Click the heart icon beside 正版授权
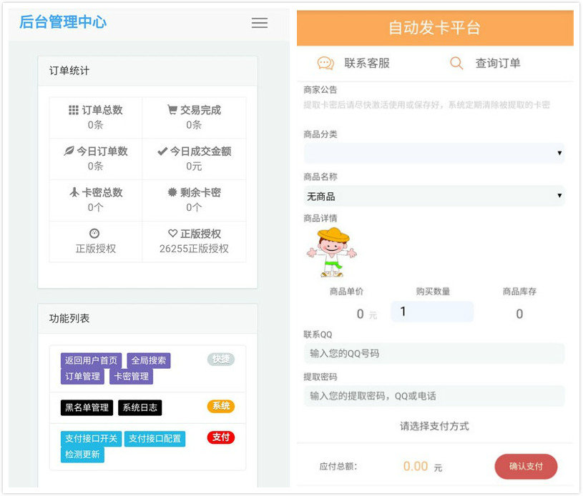The image size is (583, 496). tap(172, 233)
